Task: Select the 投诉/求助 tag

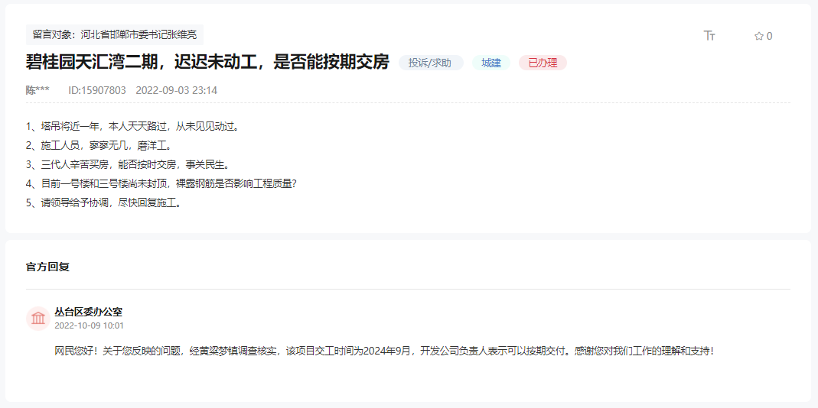Action: coord(430,63)
